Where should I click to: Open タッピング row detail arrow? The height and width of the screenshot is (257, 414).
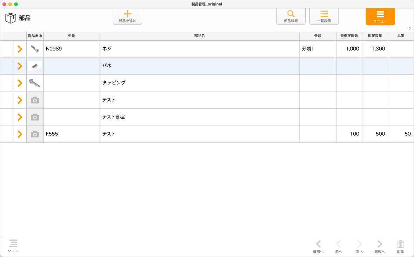point(20,83)
